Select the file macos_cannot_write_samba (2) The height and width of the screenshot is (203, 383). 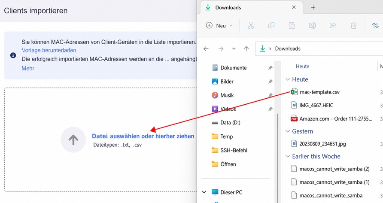pyautogui.click(x=334, y=169)
